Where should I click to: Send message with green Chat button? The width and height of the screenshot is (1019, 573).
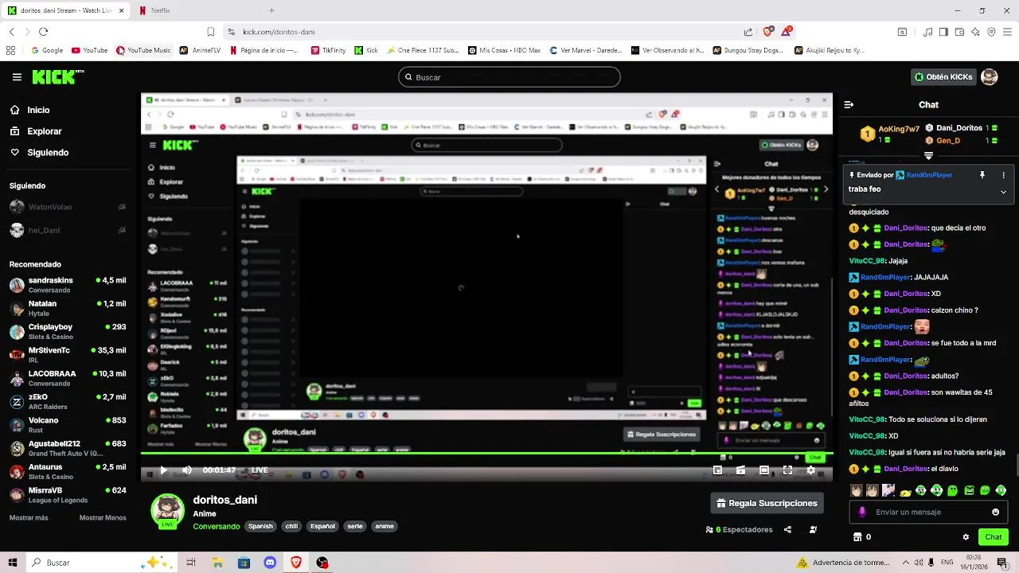pos(993,537)
